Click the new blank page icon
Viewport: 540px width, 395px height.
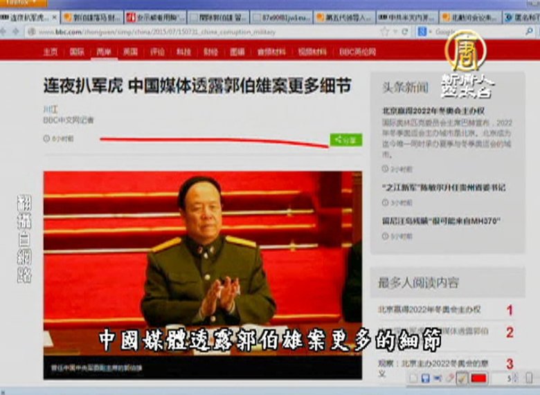click(413, 378)
